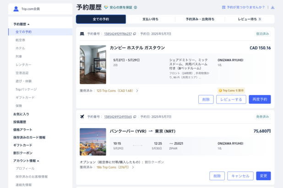Open 列車 in the sidebar
Image resolution: width=283 pixels, height=188 pixels.
pyautogui.click(x=19, y=57)
